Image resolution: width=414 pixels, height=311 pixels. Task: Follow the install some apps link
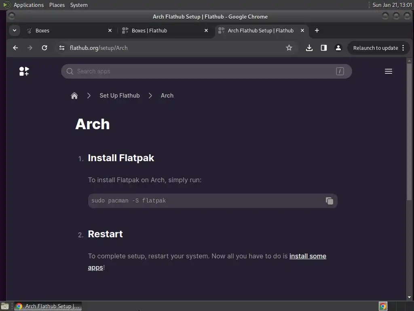(x=308, y=256)
